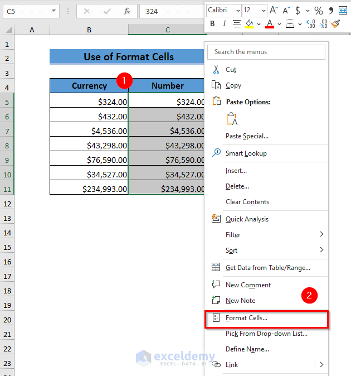The width and height of the screenshot is (351, 376).
Task: Click the Keep Text Only paste icon
Action: click(232, 119)
